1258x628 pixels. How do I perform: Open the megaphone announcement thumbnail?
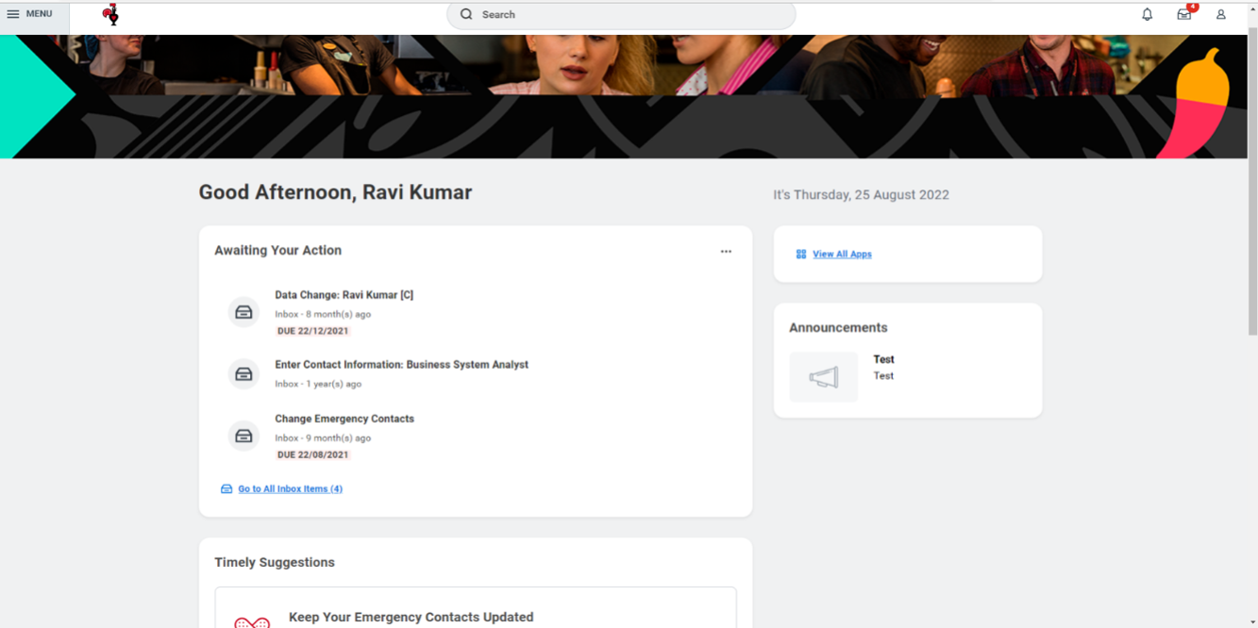point(824,377)
